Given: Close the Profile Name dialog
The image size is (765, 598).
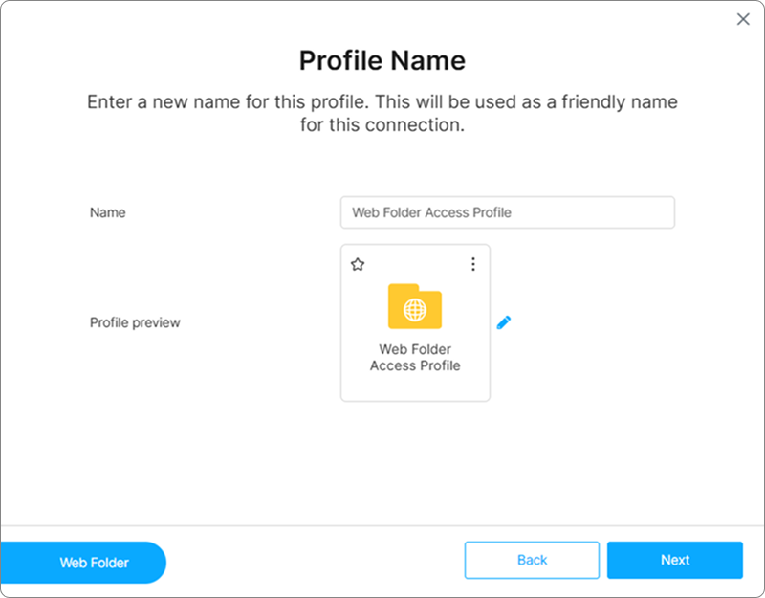Looking at the screenshot, I should [x=743, y=19].
